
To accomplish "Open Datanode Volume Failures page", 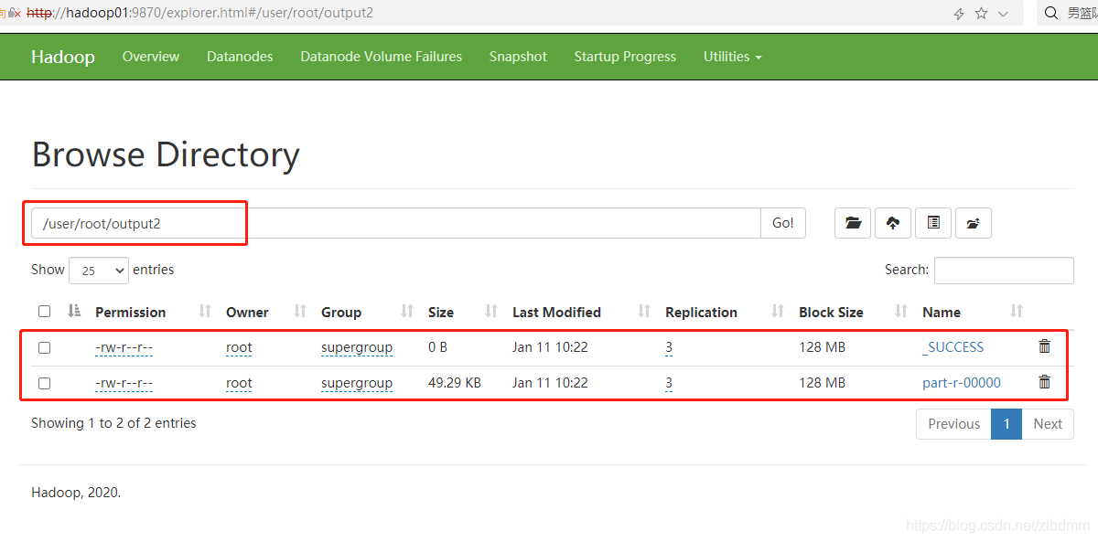I will [x=382, y=57].
